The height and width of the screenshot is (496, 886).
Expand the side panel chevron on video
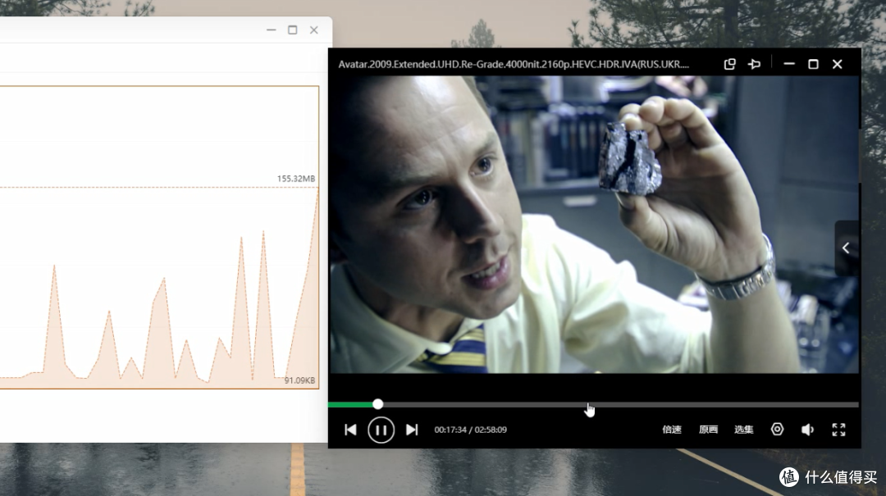(846, 248)
